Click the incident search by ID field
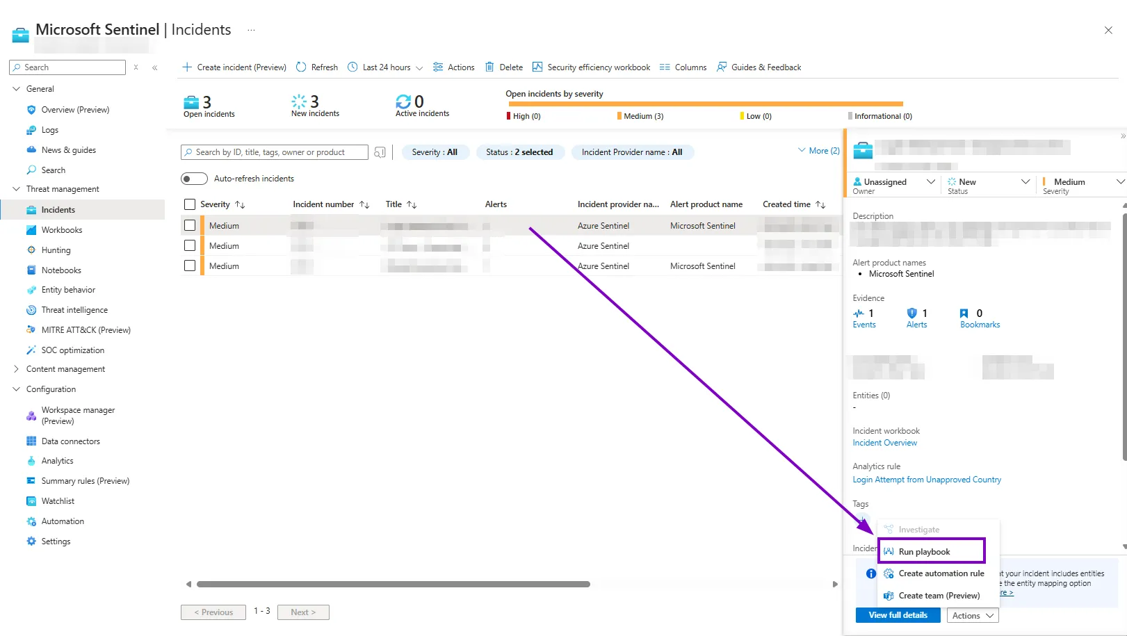 tap(275, 152)
